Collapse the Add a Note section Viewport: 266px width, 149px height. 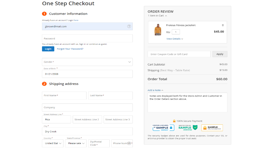coord(155,90)
